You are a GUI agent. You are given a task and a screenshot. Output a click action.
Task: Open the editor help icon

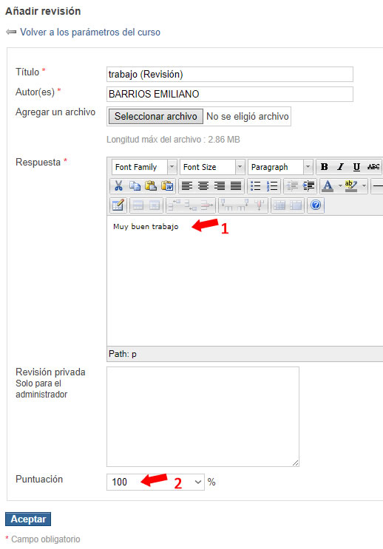[316, 205]
